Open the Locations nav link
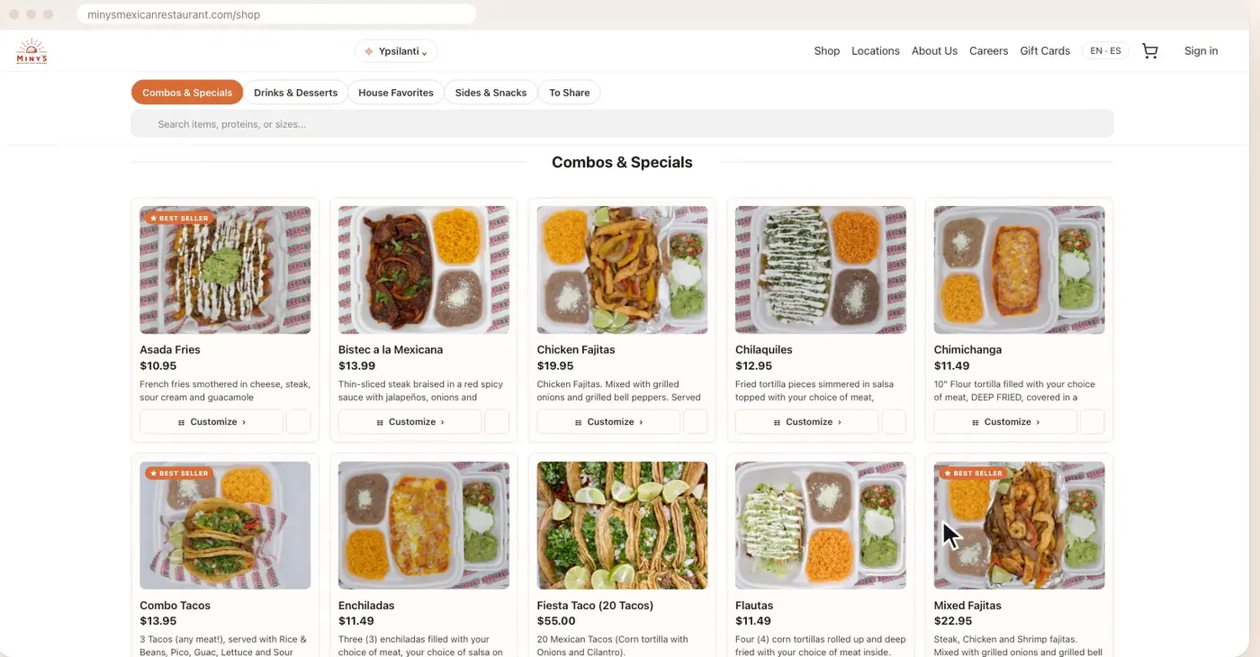This screenshot has height=657, width=1260. pos(876,51)
